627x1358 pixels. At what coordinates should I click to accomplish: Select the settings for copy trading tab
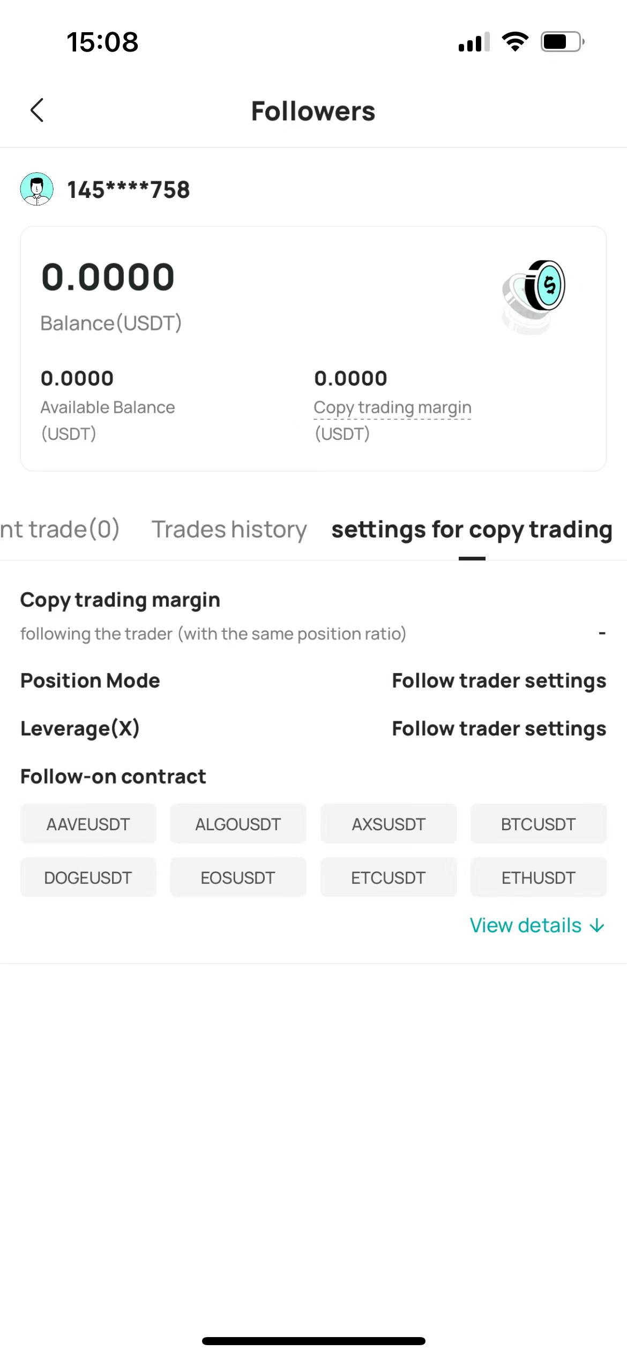[472, 529]
